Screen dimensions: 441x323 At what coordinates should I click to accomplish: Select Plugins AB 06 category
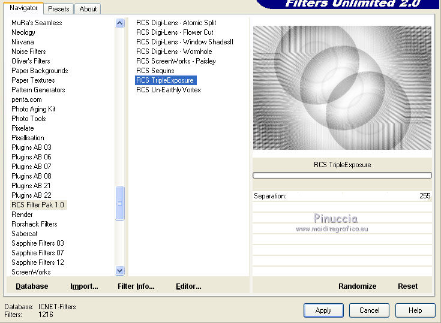pos(31,157)
